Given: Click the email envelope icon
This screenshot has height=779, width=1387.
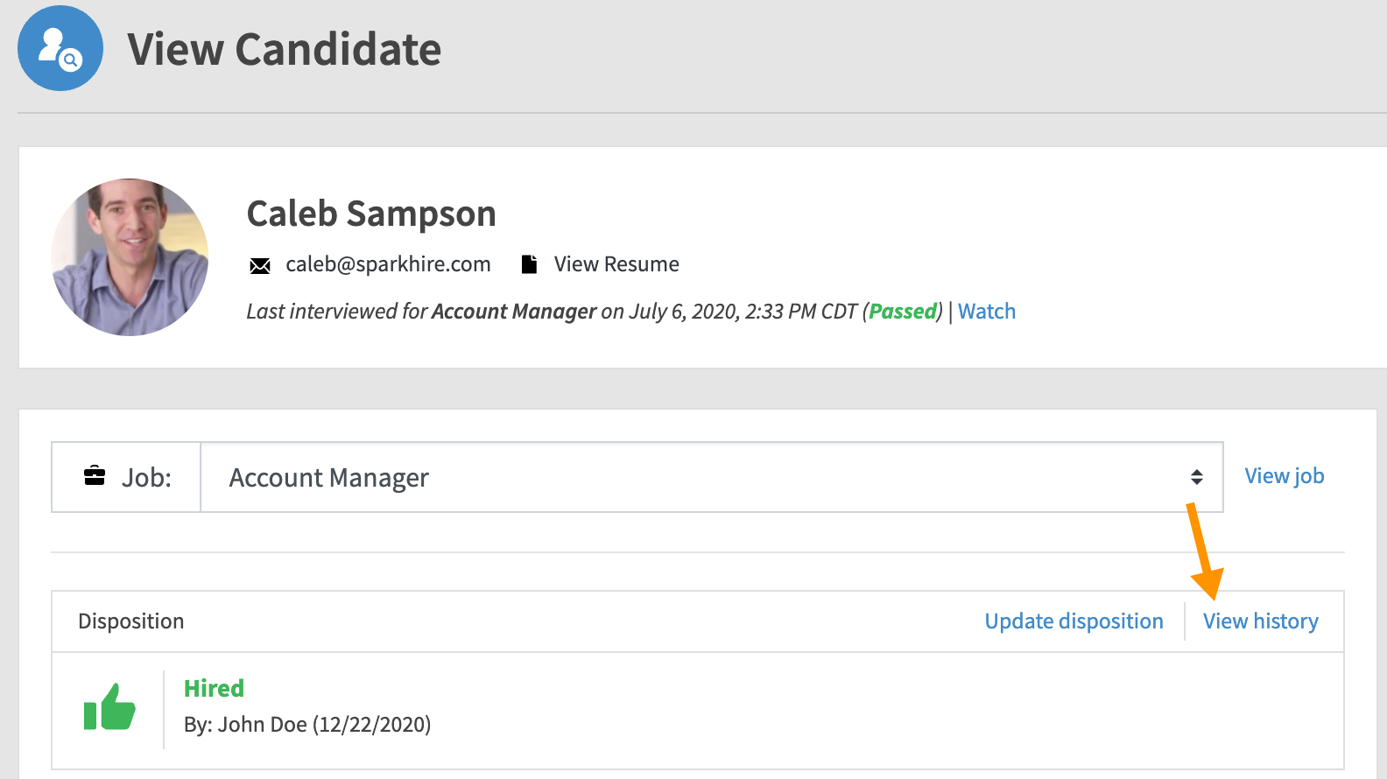Looking at the screenshot, I should (260, 266).
